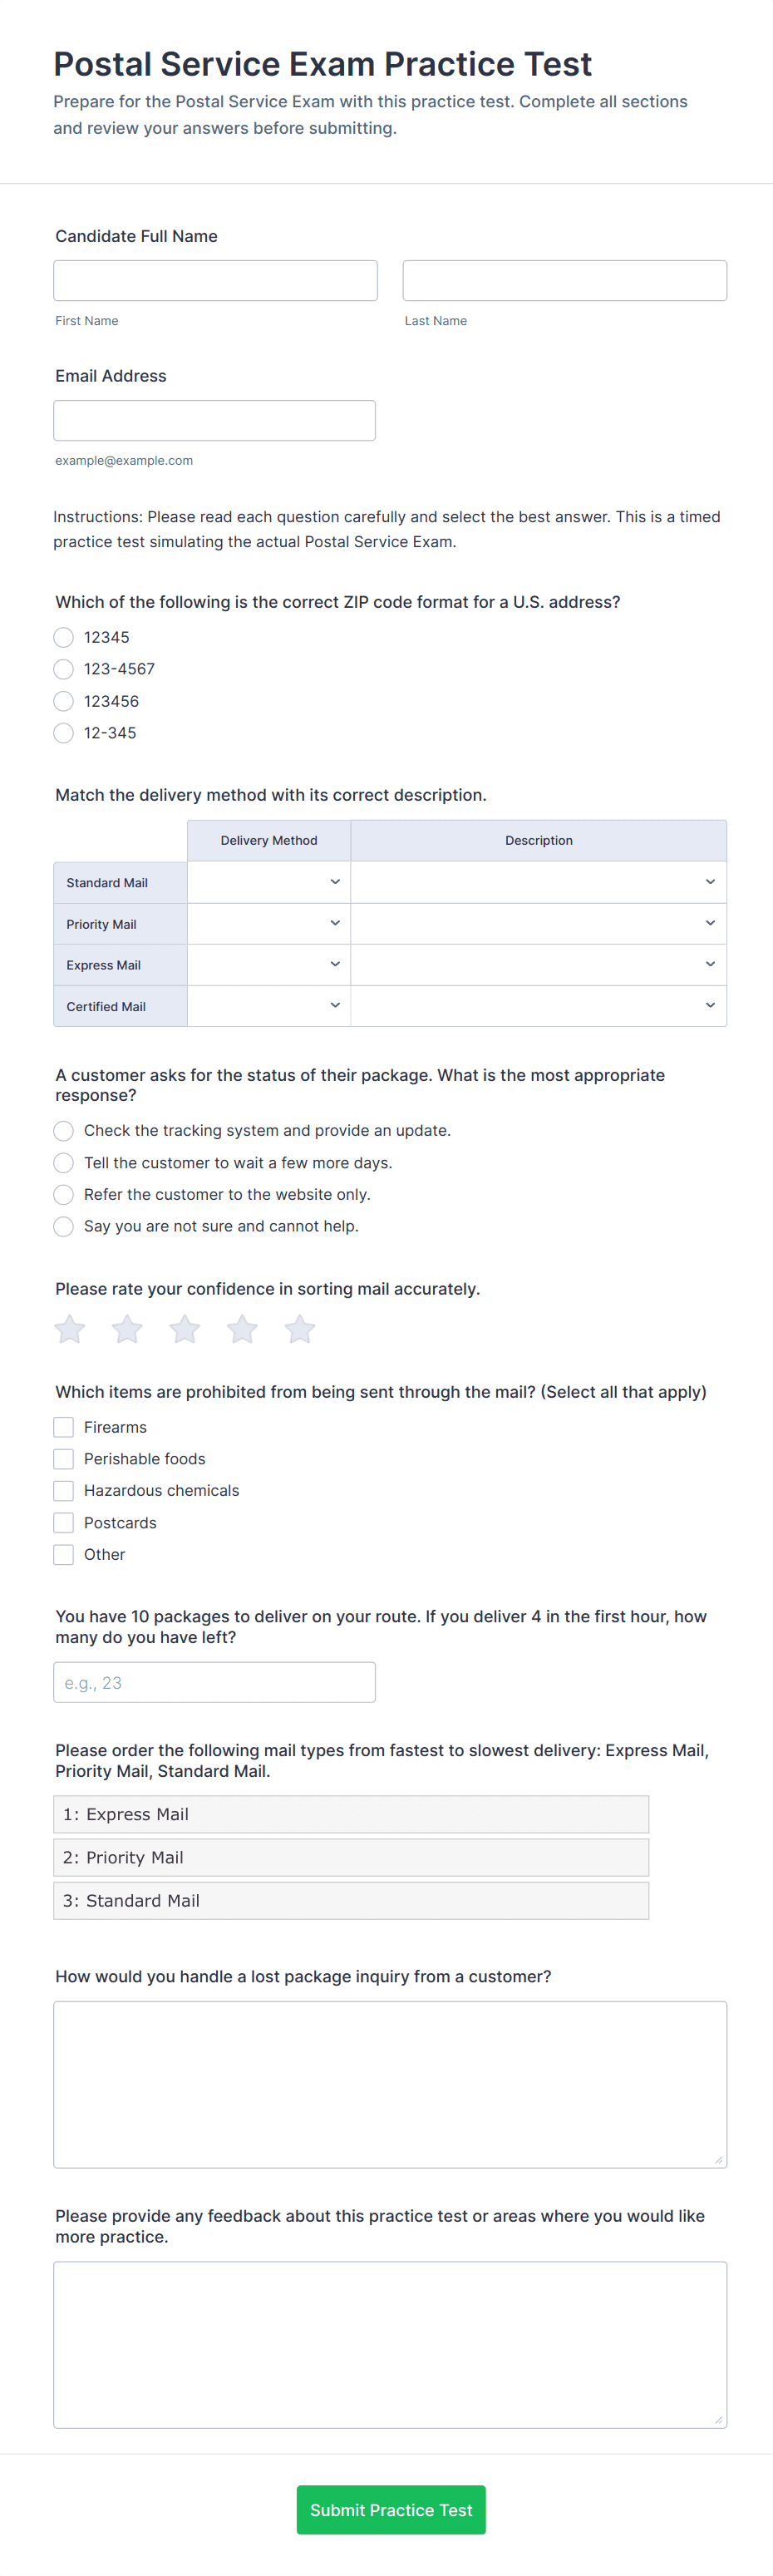
Task: Open Standard Mail delivery method dropdown
Action: pyautogui.click(x=269, y=882)
